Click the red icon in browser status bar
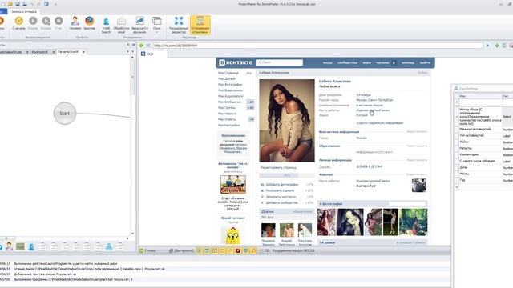The image size is (513, 288). coord(238,250)
